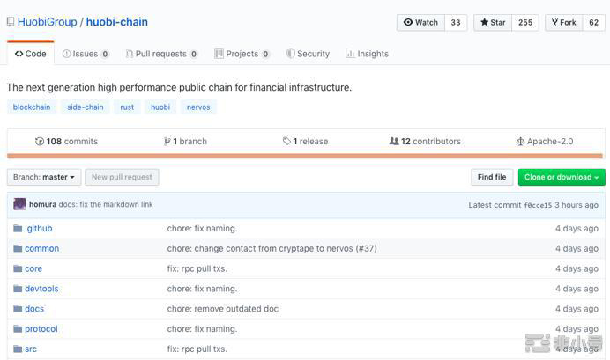The image size is (610, 360).
Task: Go to the Security tab
Action: tap(309, 54)
